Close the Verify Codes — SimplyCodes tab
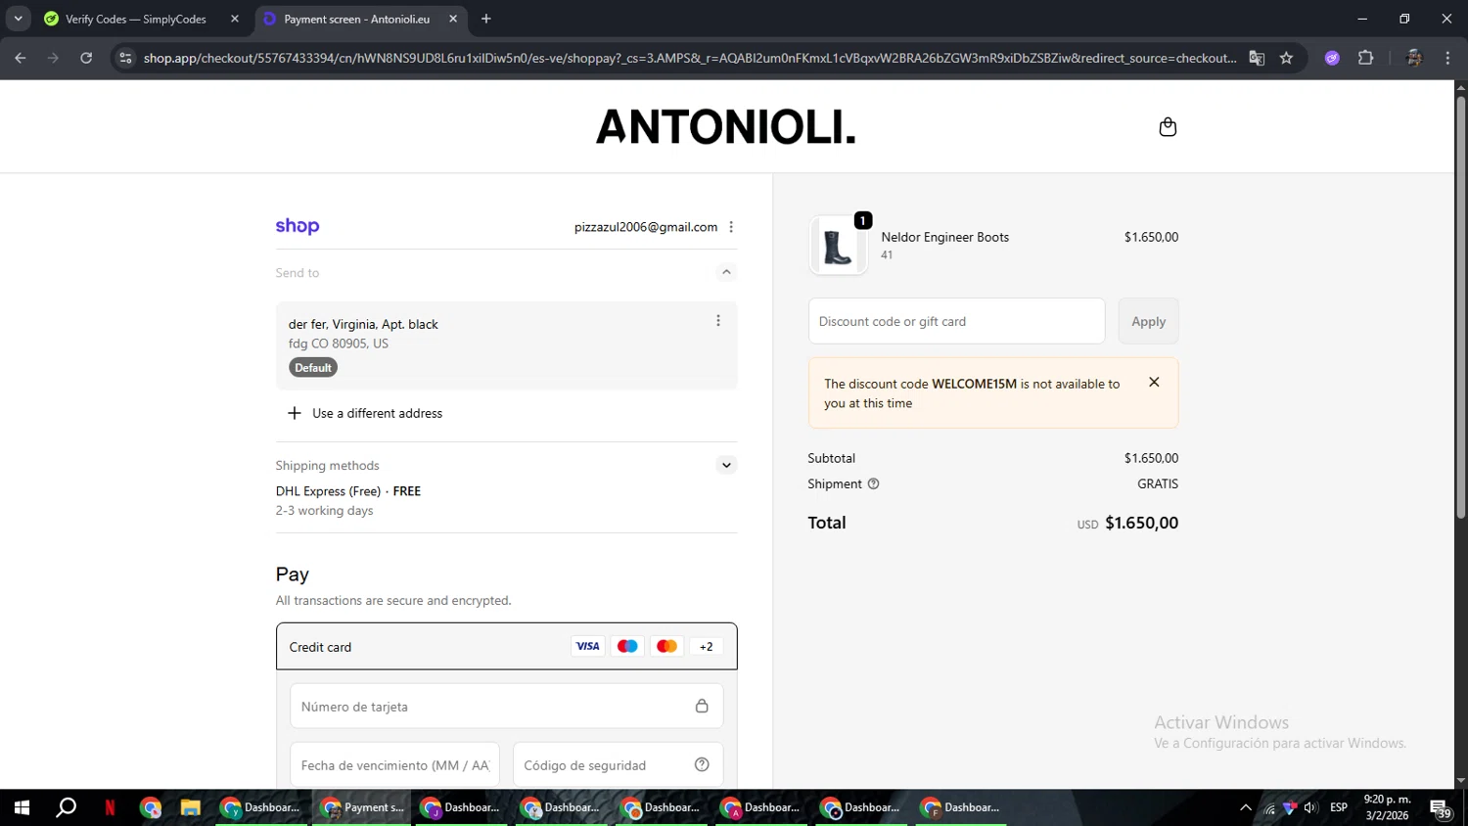 click(x=235, y=19)
